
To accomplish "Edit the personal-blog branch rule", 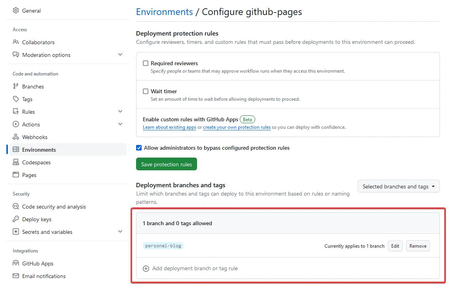I will click(395, 246).
